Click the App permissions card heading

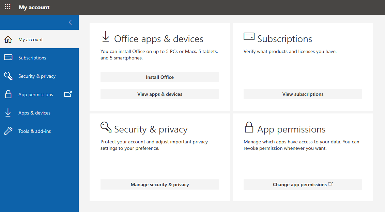point(291,129)
